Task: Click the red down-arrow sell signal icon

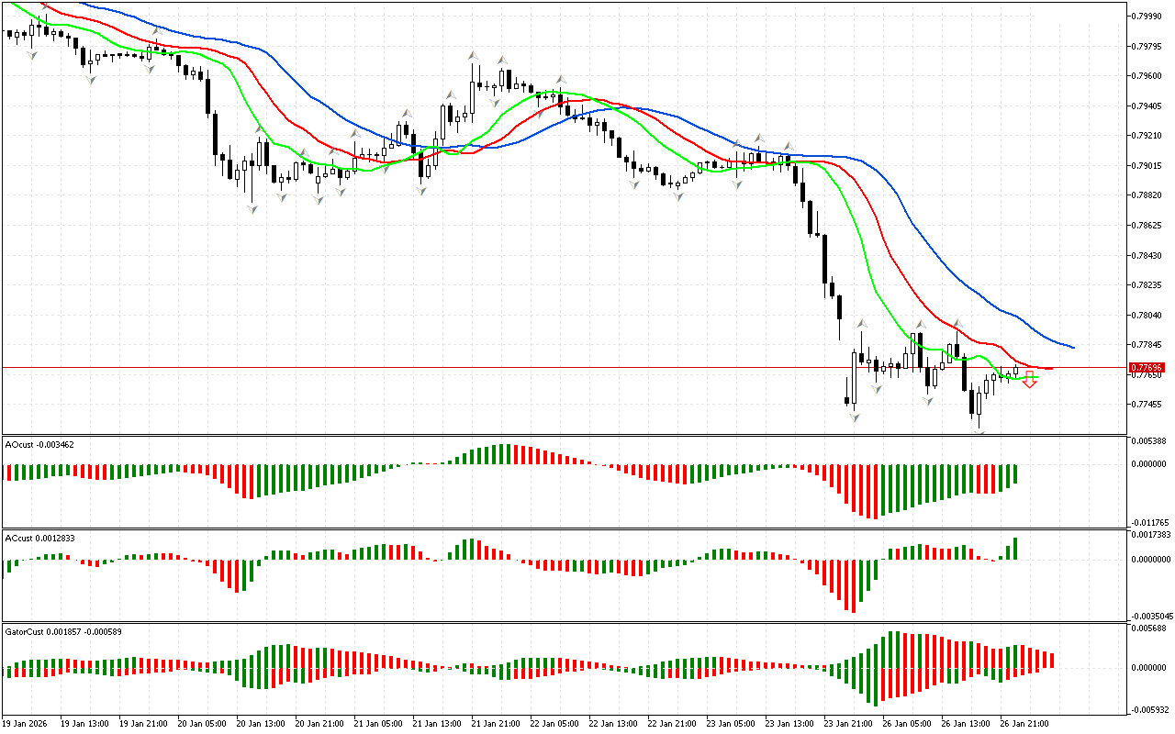Action: (x=1030, y=380)
